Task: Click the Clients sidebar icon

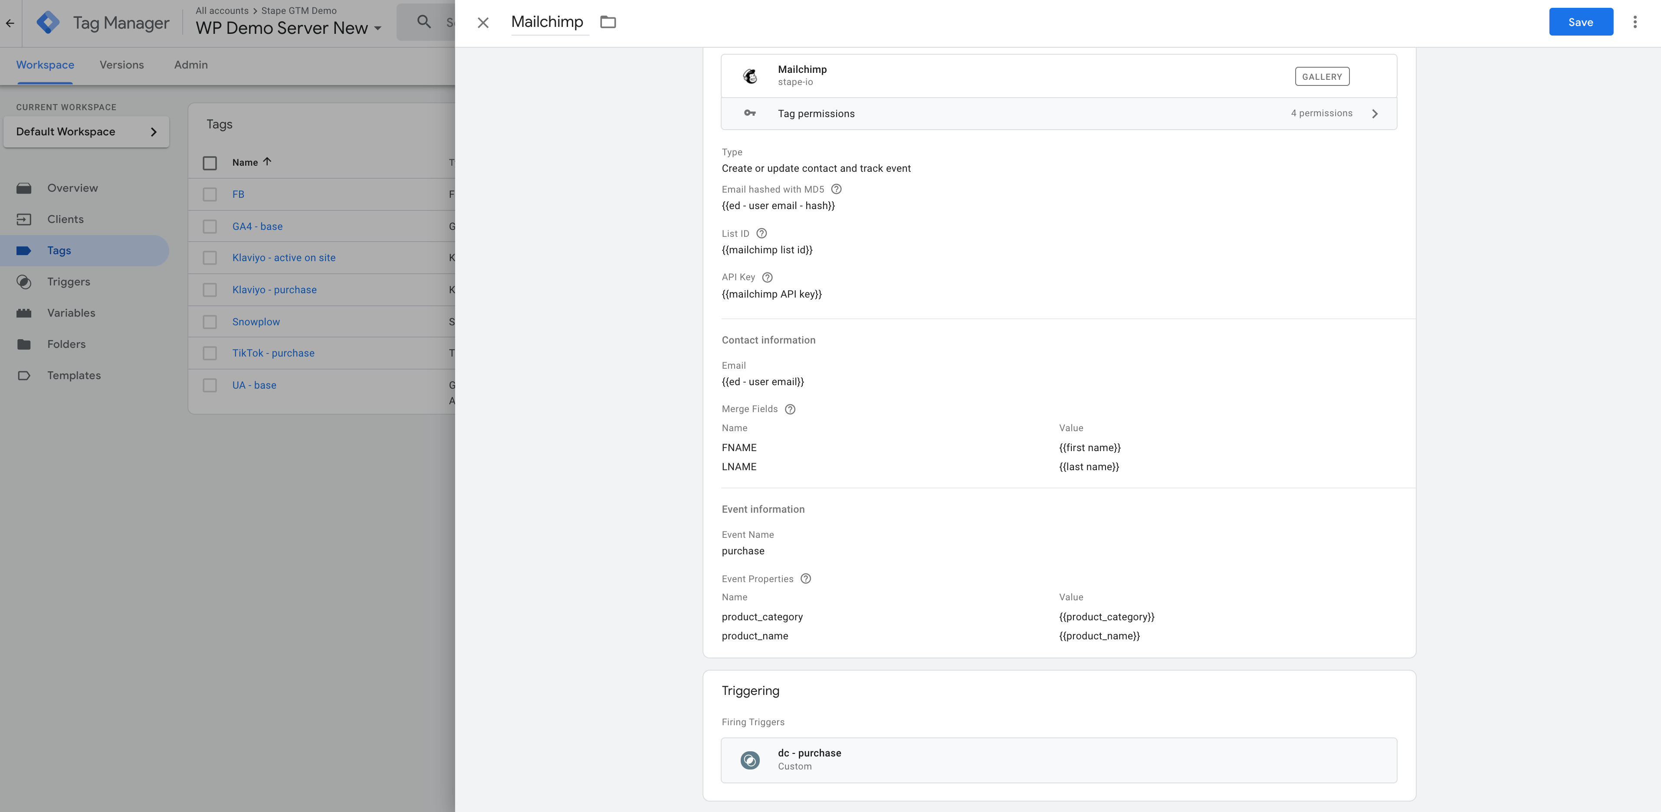Action: [x=24, y=219]
